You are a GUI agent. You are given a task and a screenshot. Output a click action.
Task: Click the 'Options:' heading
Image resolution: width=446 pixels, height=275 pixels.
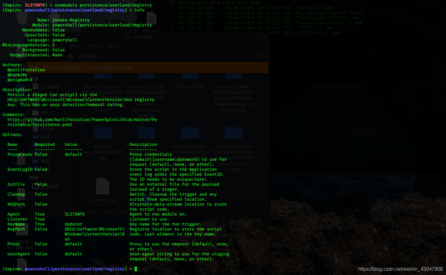point(12,134)
